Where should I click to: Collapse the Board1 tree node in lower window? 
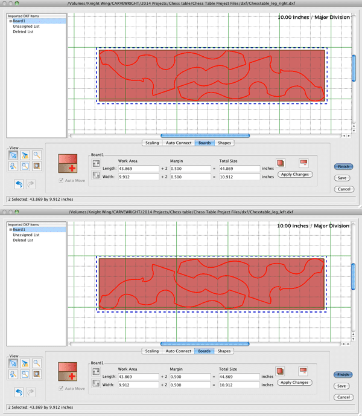click(x=10, y=229)
